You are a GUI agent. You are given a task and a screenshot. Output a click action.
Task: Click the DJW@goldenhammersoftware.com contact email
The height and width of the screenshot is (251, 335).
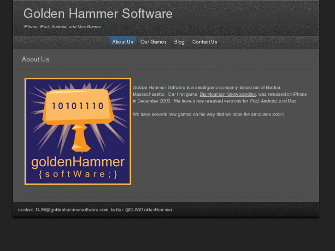pos(72,210)
